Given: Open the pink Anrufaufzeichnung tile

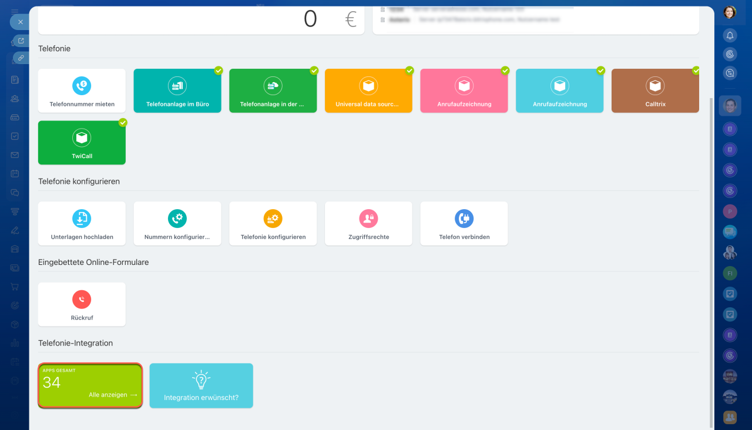Looking at the screenshot, I should 464,90.
